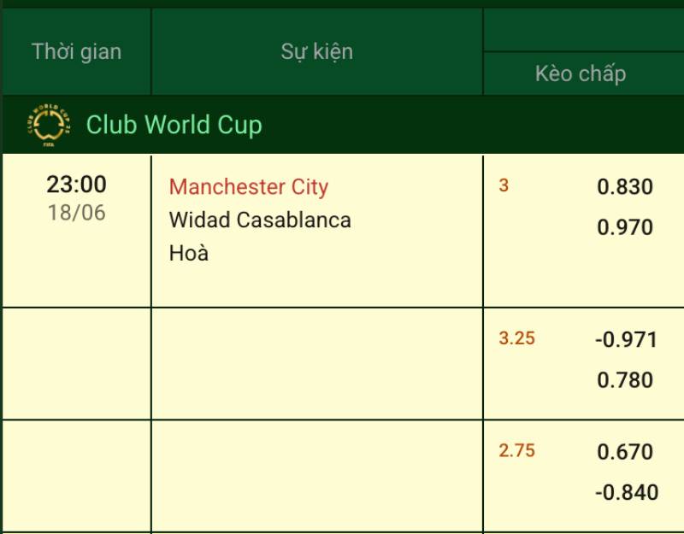The height and width of the screenshot is (534, 684).
Task: Select the -0.840 odds value
Action: [627, 492]
